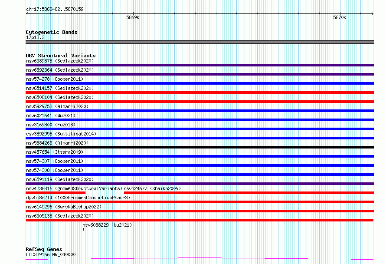Click the magenta LOC339166 gene line
386x264 pixels.
(x=200, y=259)
